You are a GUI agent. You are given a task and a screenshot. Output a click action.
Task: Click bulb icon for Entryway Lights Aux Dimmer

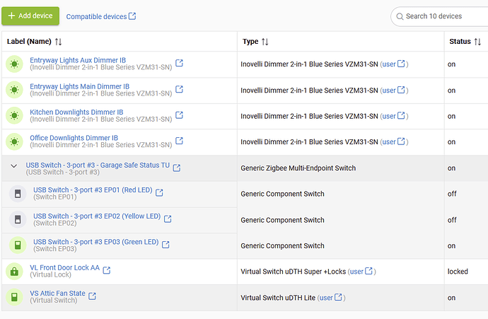pyautogui.click(x=14, y=64)
